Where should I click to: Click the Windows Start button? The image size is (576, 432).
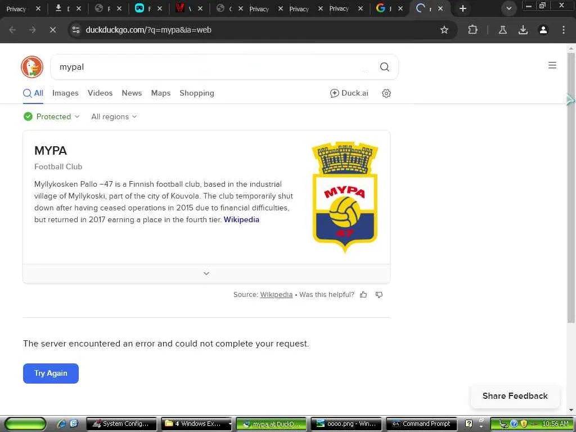point(25,424)
